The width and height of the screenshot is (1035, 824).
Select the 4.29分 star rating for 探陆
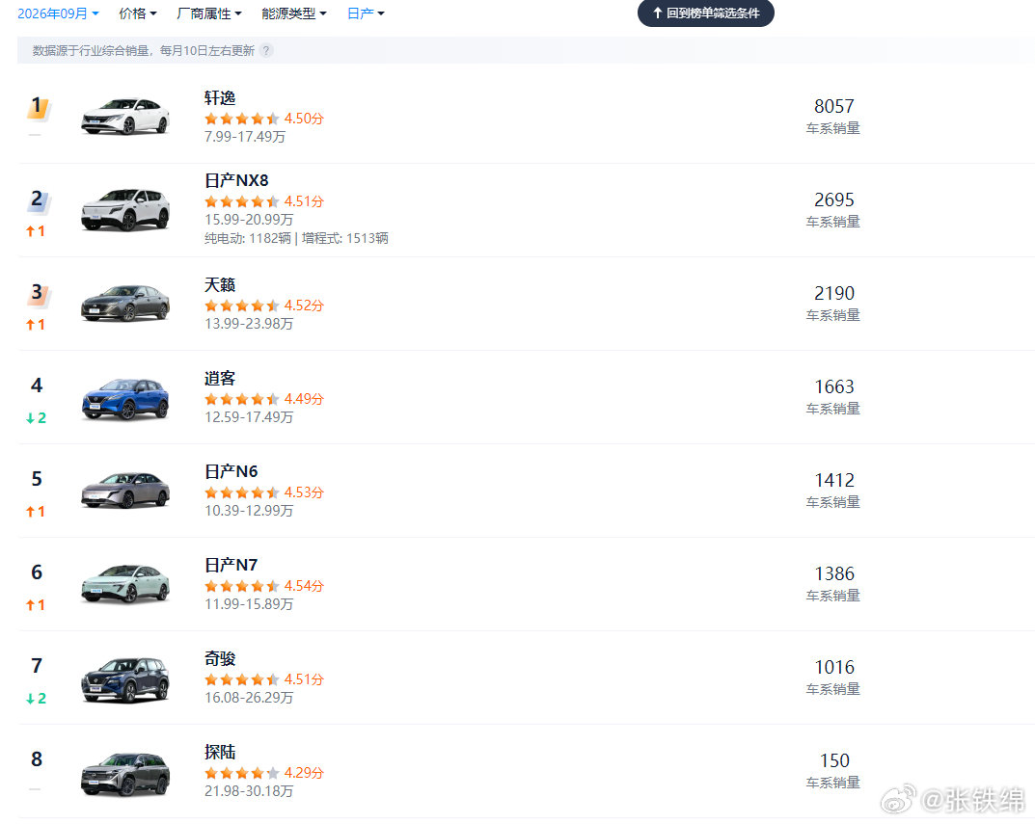(264, 773)
